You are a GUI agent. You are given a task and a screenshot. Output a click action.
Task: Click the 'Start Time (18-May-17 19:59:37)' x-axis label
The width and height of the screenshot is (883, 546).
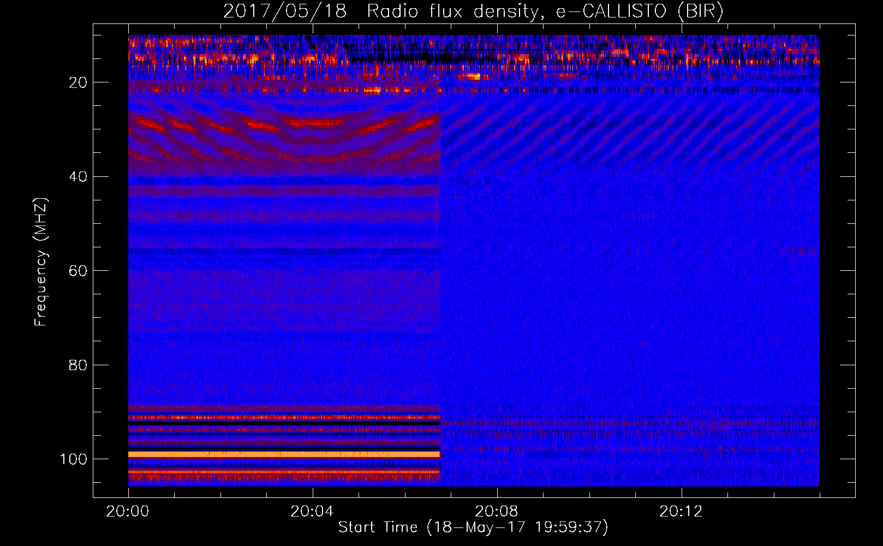click(473, 527)
